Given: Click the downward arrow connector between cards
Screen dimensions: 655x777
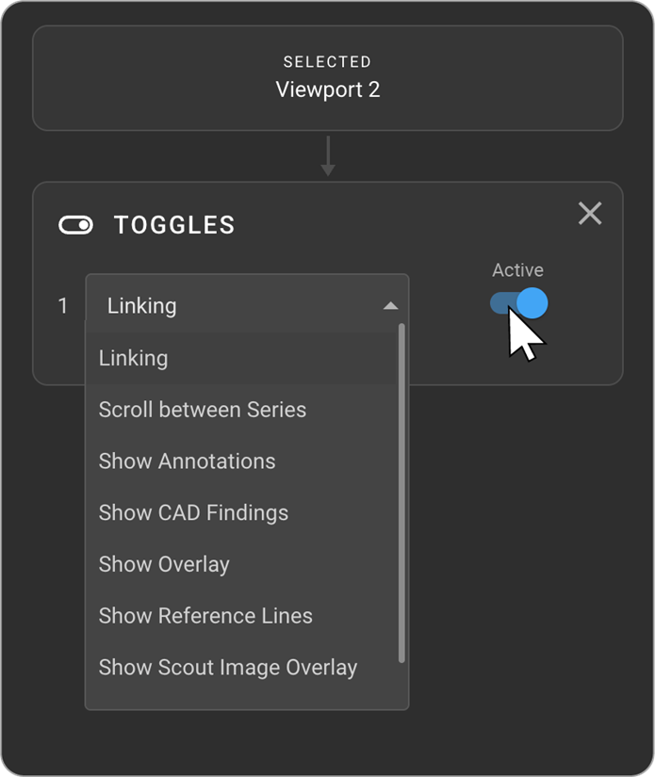Looking at the screenshot, I should point(327,156).
